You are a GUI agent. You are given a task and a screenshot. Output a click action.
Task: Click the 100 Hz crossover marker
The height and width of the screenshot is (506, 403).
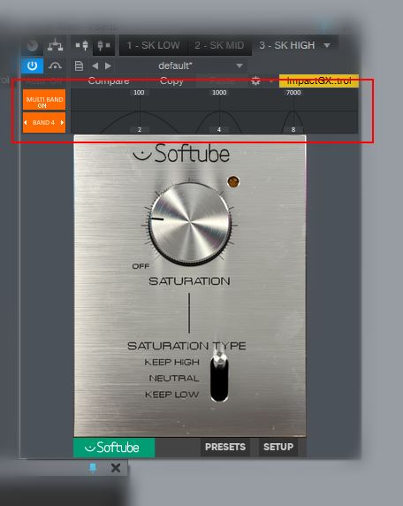139,93
